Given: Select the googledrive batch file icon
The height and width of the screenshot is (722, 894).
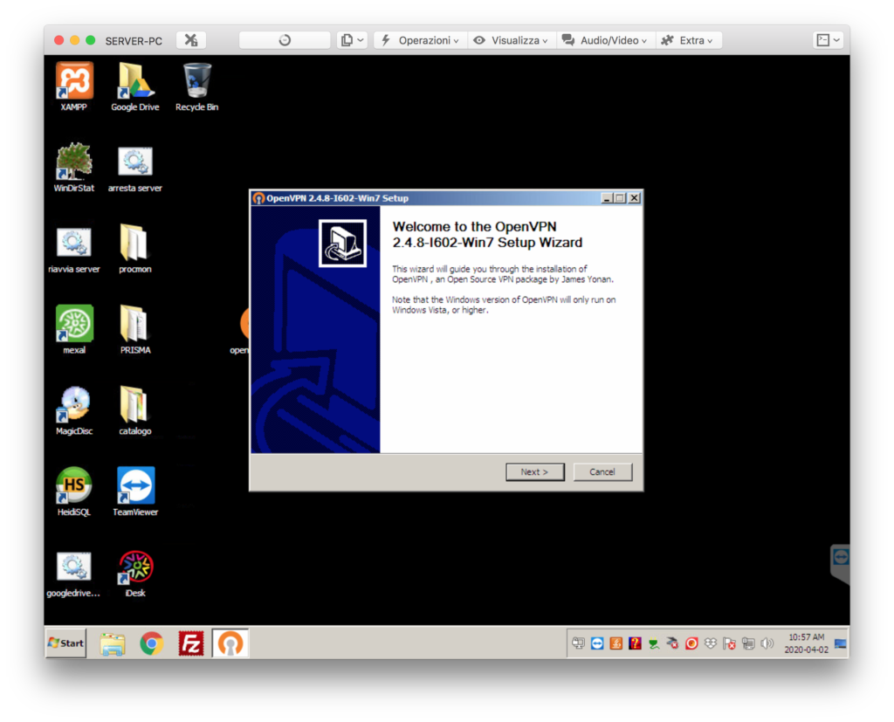Looking at the screenshot, I should click(74, 574).
